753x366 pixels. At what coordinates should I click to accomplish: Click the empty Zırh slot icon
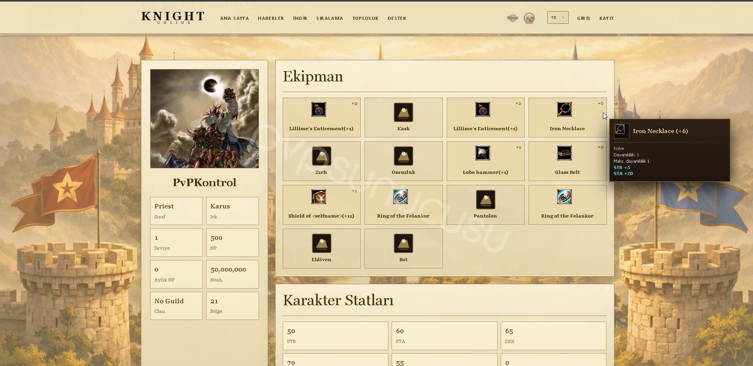pos(321,156)
